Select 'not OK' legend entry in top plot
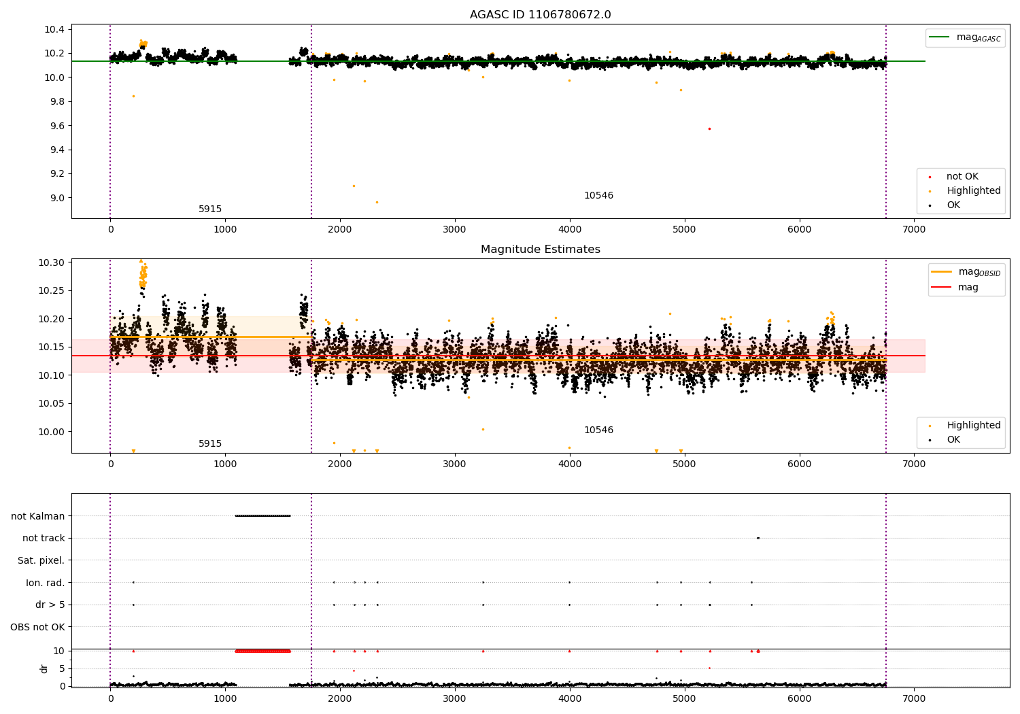Screen dimensions: 1020x714 962,177
